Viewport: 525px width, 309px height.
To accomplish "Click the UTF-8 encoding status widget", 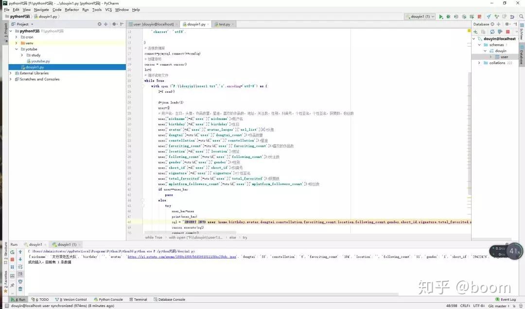I will pyautogui.click(x=479, y=306).
